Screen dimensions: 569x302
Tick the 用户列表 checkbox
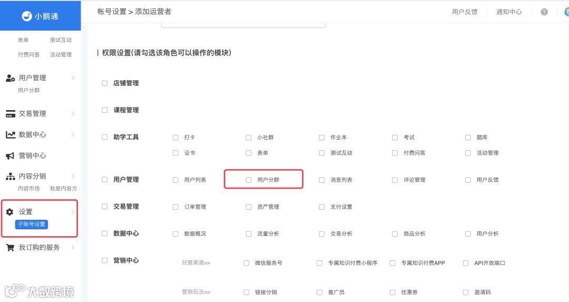click(175, 180)
